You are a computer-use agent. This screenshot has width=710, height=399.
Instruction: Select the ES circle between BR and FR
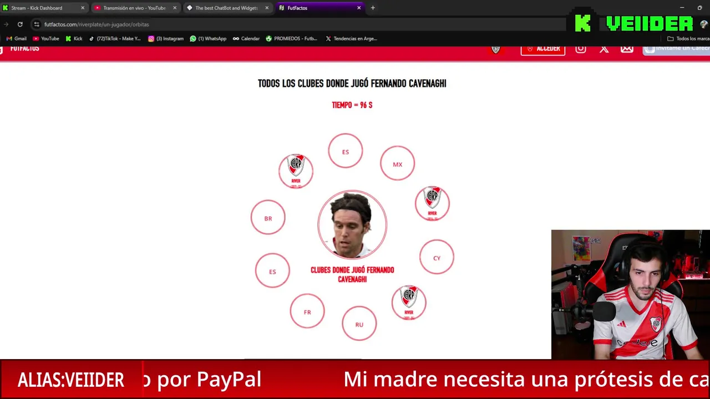[x=272, y=270]
